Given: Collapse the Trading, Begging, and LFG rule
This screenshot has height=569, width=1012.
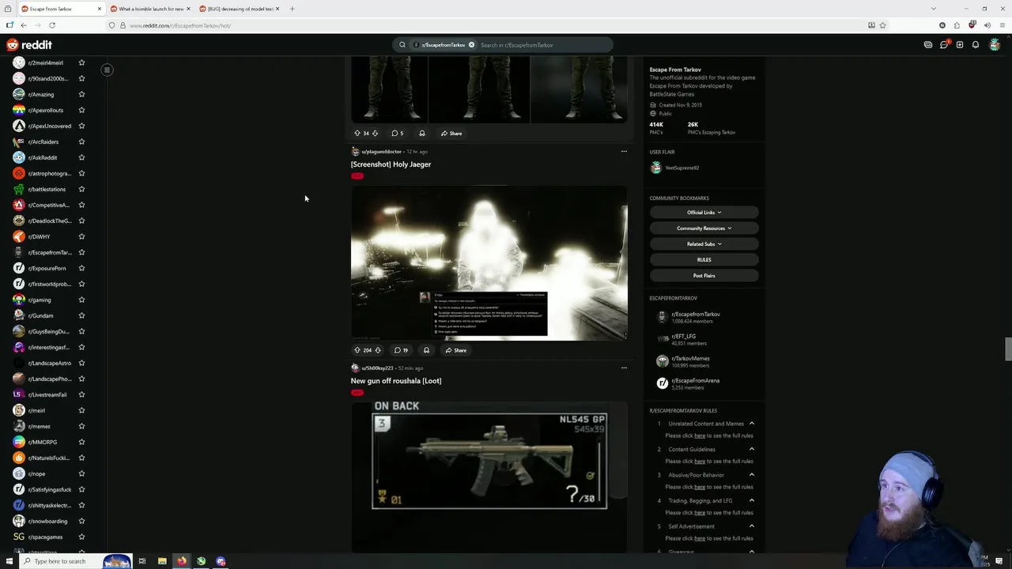Looking at the screenshot, I should (x=752, y=500).
